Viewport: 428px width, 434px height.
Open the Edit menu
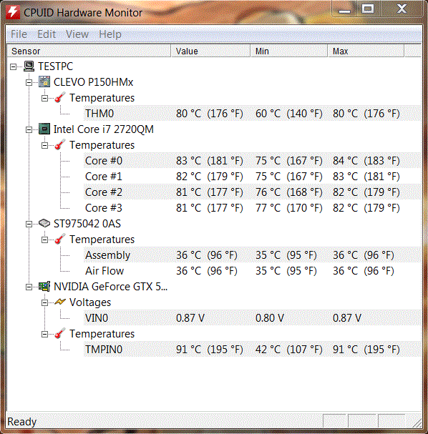47,34
